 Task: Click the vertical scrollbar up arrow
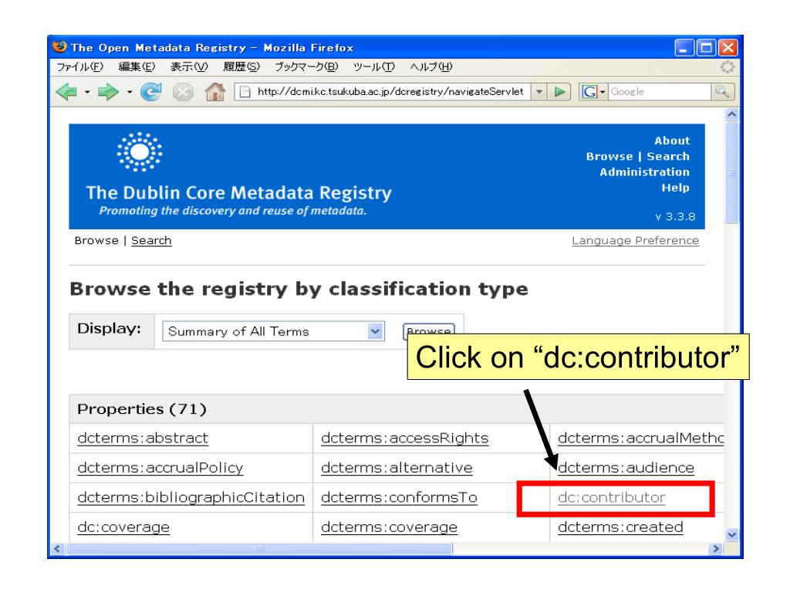[731, 114]
